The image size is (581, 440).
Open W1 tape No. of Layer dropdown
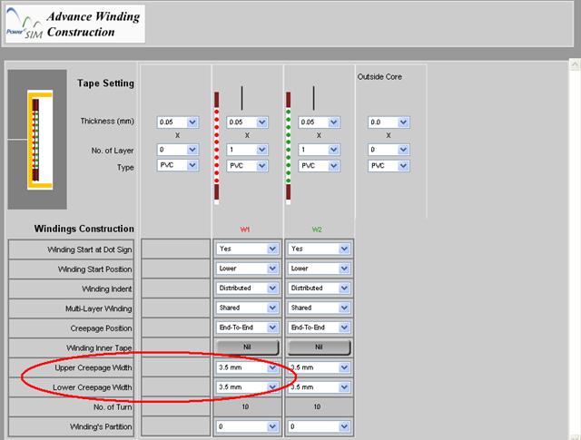coord(247,150)
